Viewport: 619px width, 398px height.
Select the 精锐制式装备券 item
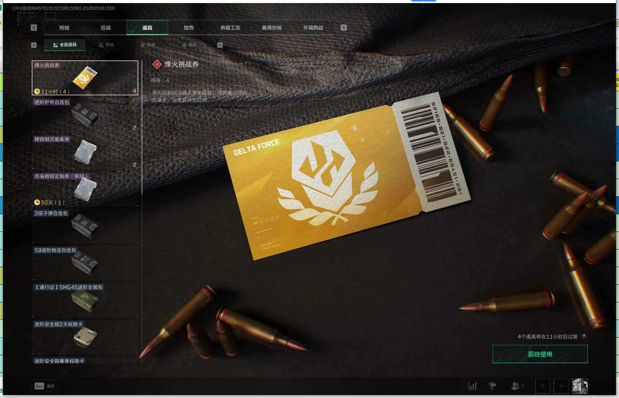85,152
